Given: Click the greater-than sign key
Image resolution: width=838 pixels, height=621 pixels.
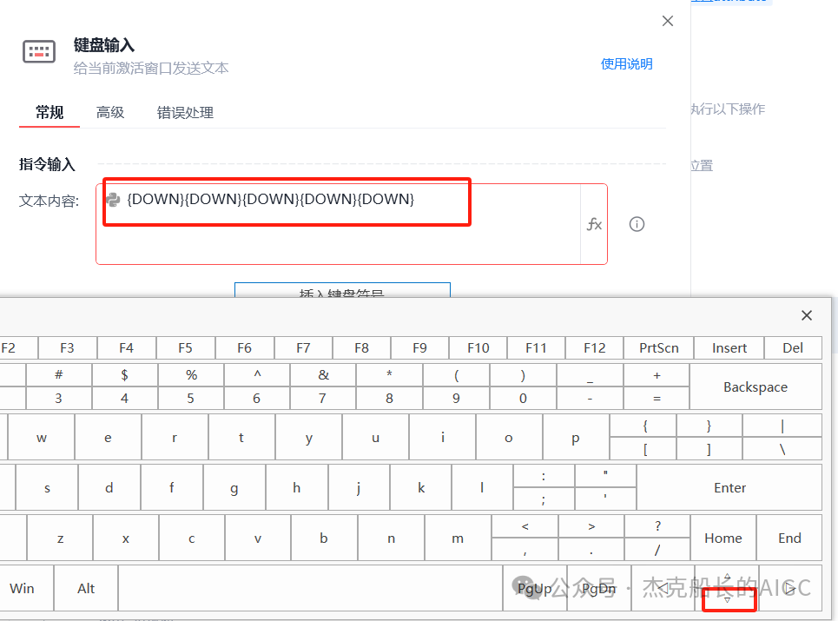Looking at the screenshot, I should [591, 526].
